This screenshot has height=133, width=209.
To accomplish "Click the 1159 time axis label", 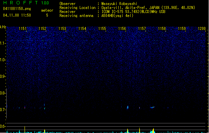I will pos(182,29).
